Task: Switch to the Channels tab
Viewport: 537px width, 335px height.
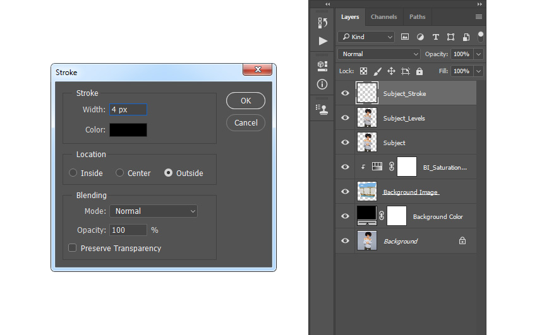Action: (x=383, y=17)
